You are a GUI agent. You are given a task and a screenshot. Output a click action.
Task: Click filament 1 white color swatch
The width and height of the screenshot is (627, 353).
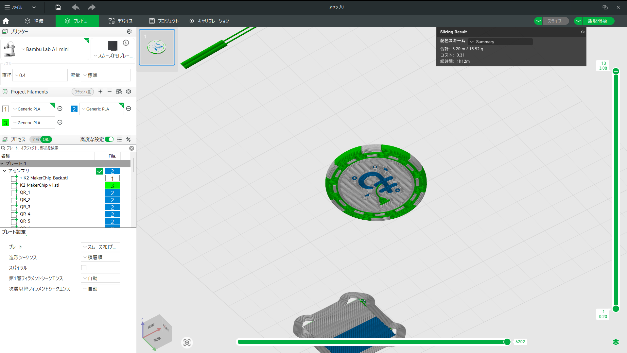click(x=6, y=109)
